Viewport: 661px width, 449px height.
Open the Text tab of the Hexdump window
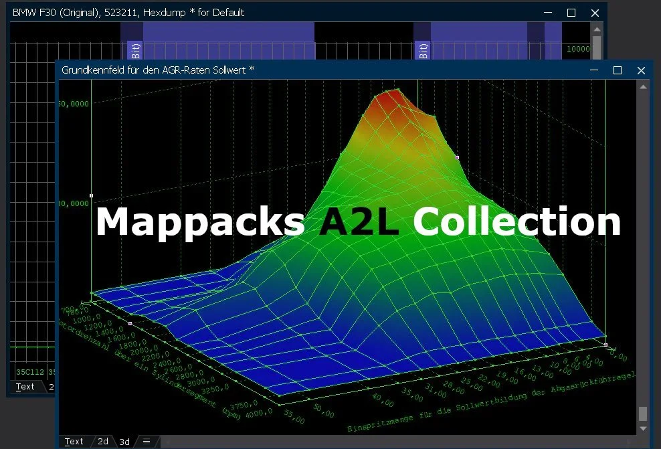click(x=25, y=387)
